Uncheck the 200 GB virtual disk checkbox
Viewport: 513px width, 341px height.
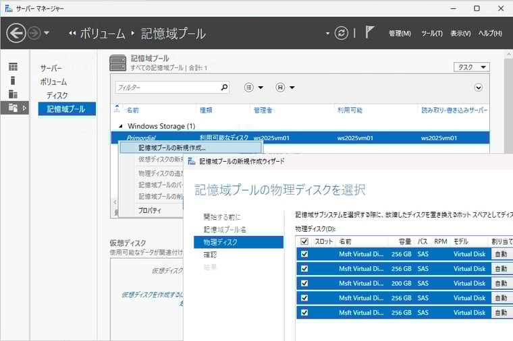pos(304,283)
